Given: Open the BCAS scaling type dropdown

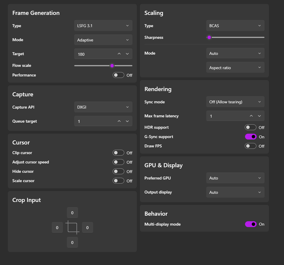Looking at the screenshot, I should [235, 26].
